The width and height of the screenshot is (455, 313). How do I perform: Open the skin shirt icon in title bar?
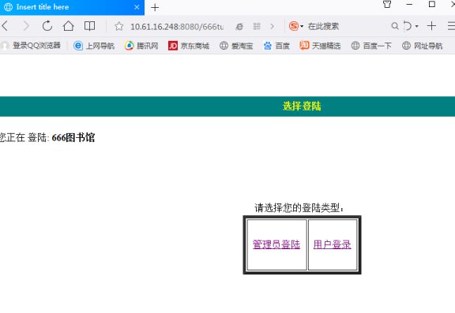[387, 5]
